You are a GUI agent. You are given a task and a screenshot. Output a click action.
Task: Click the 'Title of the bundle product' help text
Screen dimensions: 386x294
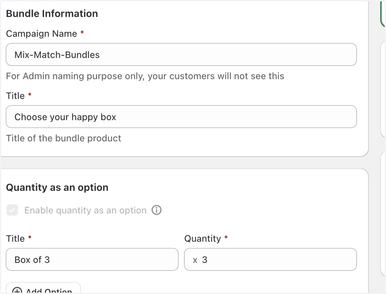pyautogui.click(x=64, y=138)
